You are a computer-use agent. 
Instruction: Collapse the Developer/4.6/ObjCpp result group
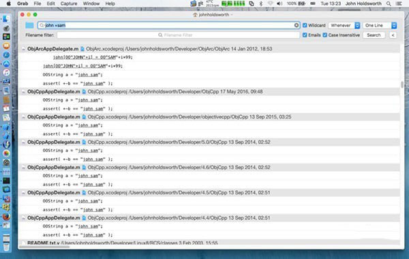pos(23,167)
